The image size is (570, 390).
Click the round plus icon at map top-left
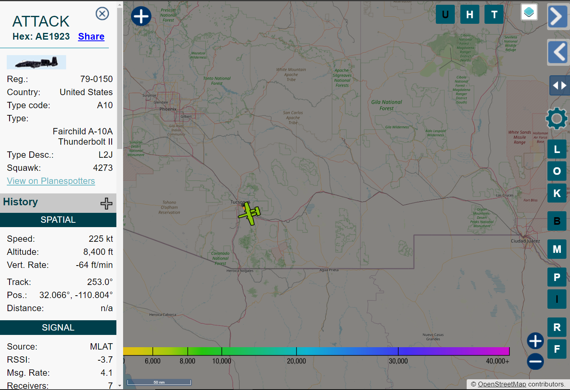point(141,17)
